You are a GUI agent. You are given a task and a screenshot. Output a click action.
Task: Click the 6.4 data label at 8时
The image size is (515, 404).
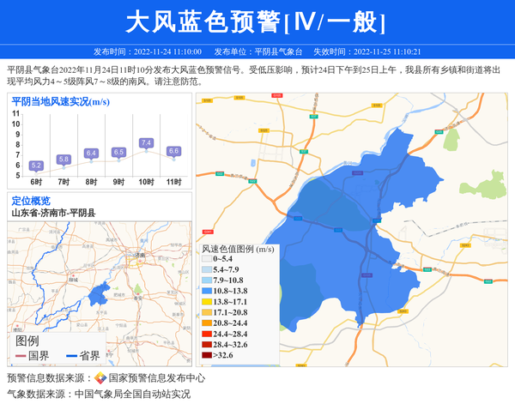tap(91, 154)
